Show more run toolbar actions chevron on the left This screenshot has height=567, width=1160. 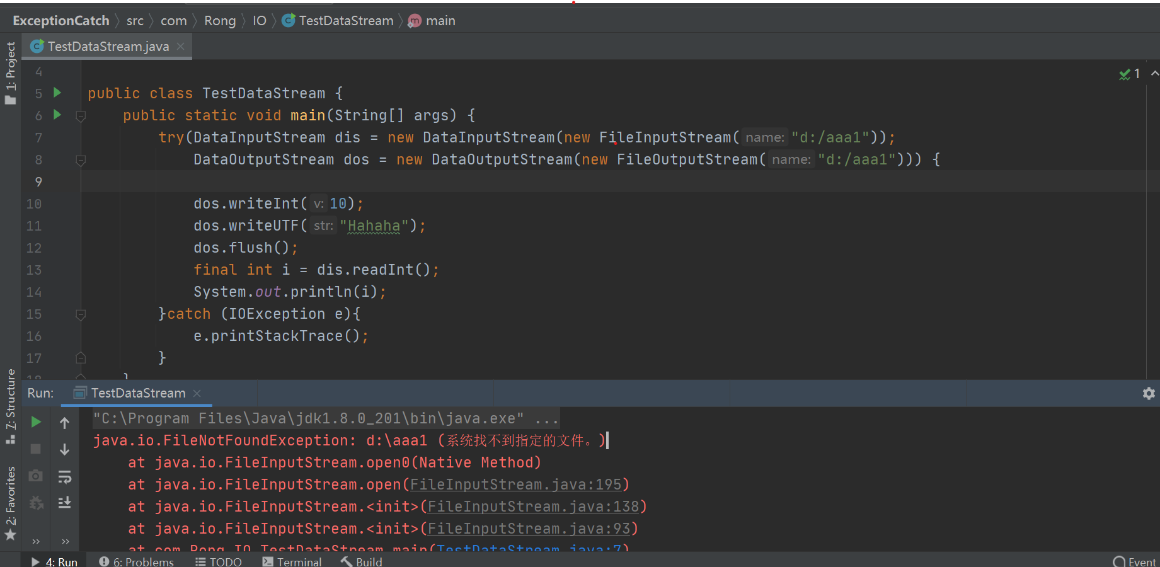click(36, 541)
